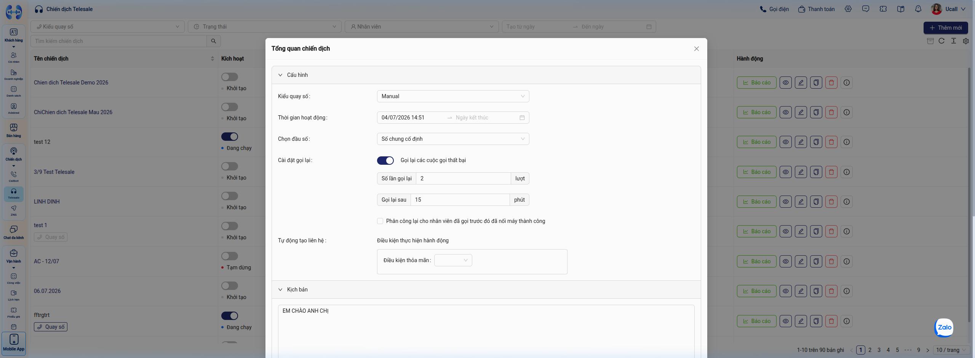The height and width of the screenshot is (358, 975).
Task: Open Báo cáo for test 12 campaign
Action: 756,142
